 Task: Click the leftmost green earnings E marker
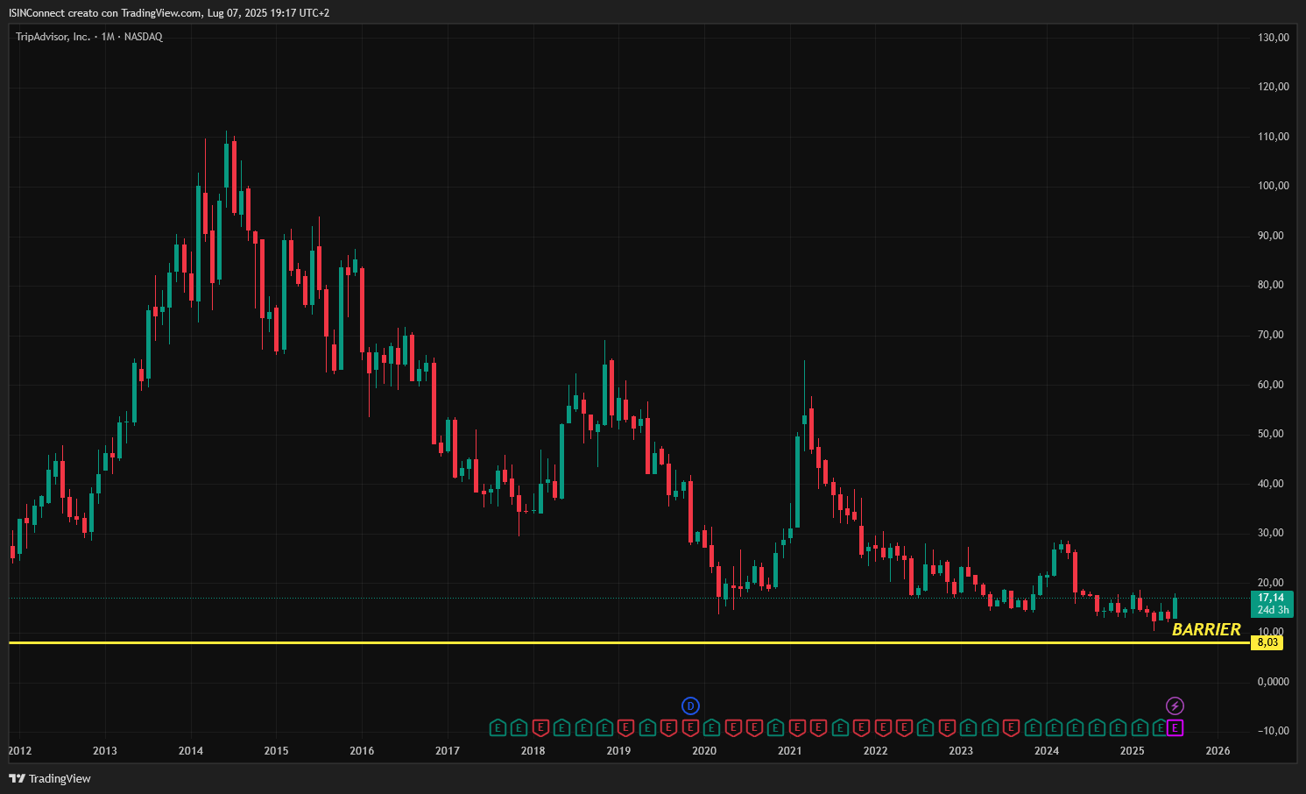pos(498,727)
